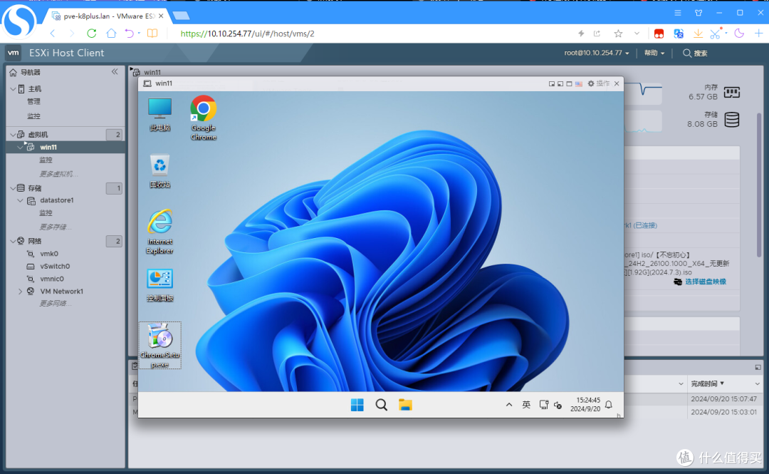Bookmark page with the star icon
This screenshot has height=474, width=769.
point(618,34)
